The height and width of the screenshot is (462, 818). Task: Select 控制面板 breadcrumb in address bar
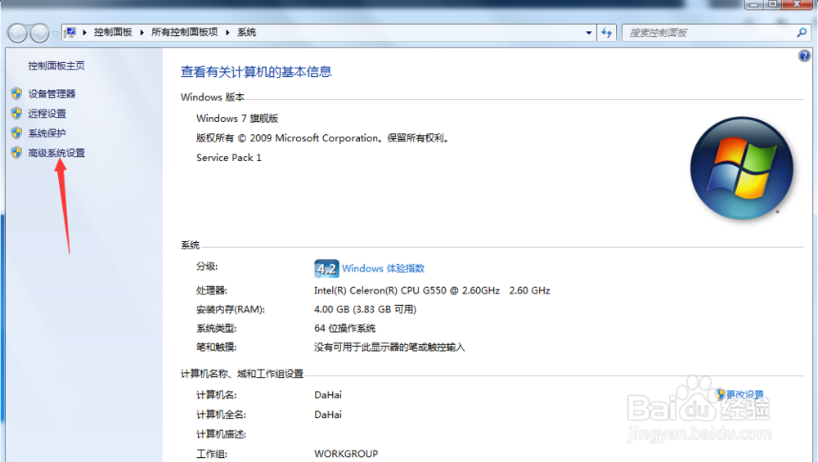[113, 33]
